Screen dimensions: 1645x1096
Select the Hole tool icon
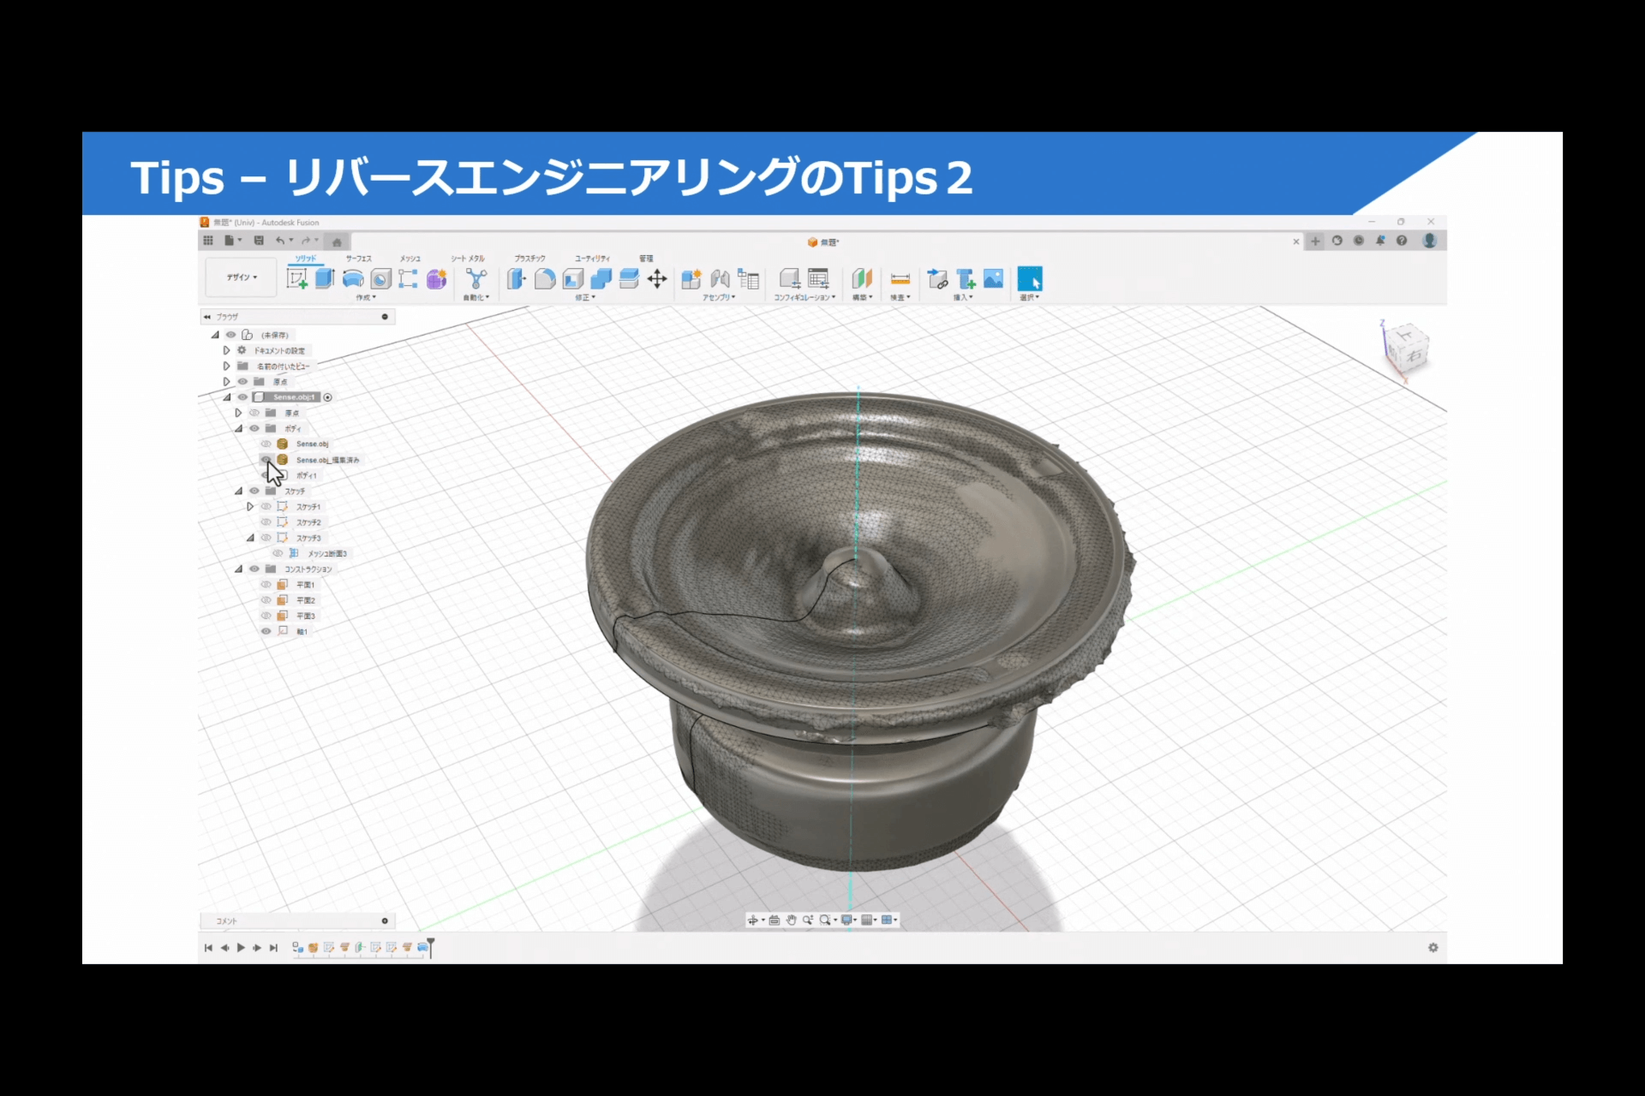381,279
